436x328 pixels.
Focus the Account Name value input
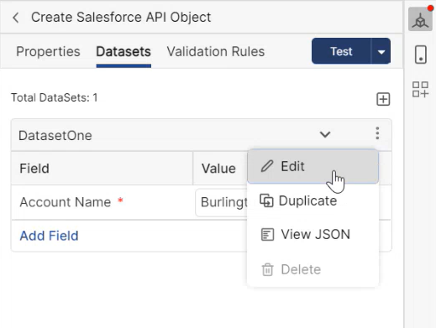(221, 202)
